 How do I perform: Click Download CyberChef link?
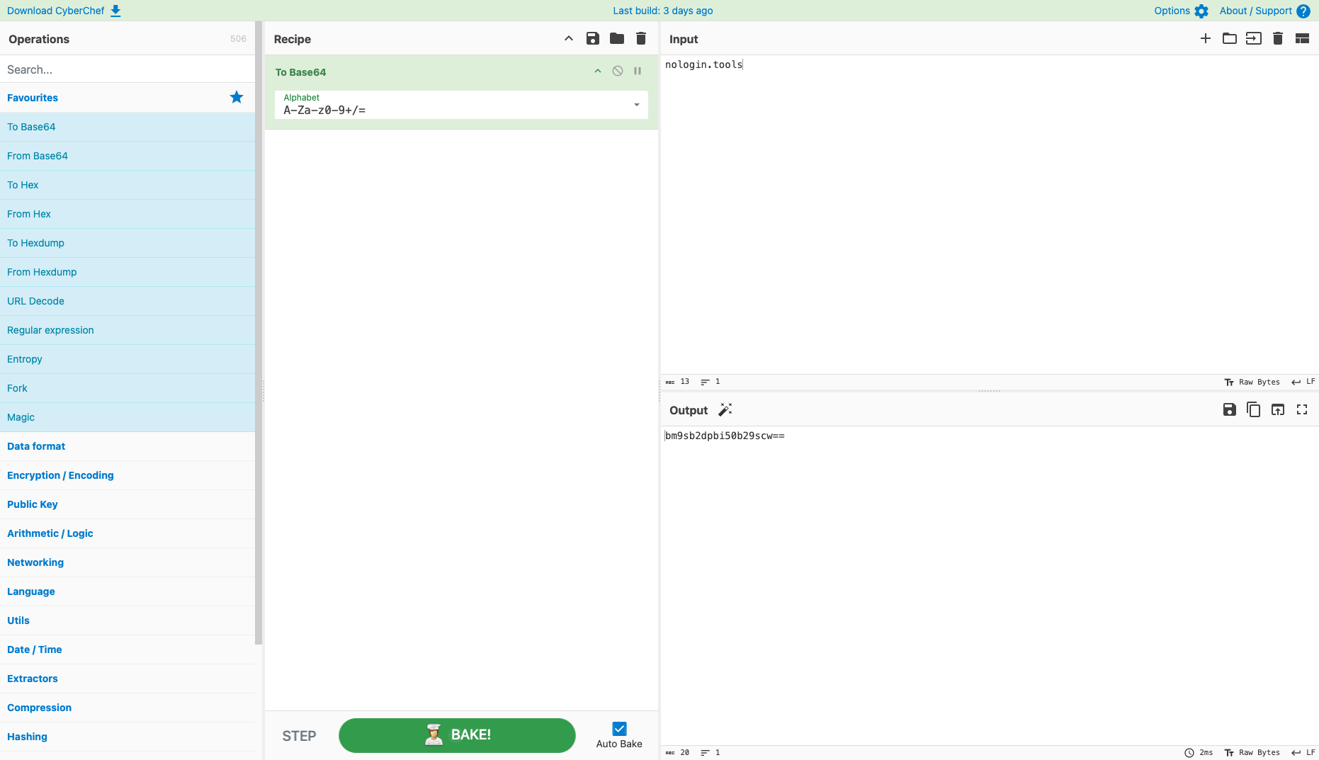tap(64, 11)
